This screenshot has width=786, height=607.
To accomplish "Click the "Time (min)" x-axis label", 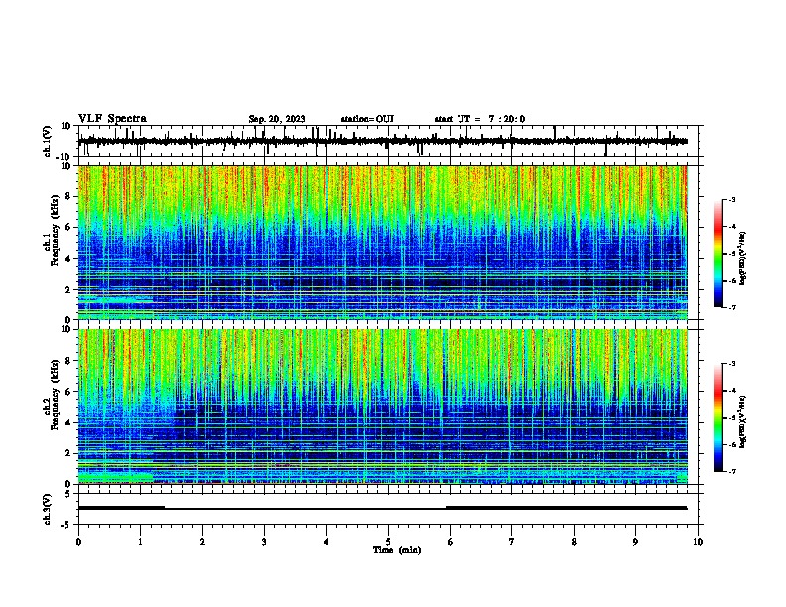I will tap(397, 550).
